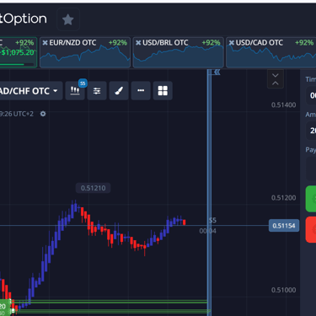Click the trade amount input field
Image resolution: width=316 pixels, height=316 pixels.
pos(311,131)
